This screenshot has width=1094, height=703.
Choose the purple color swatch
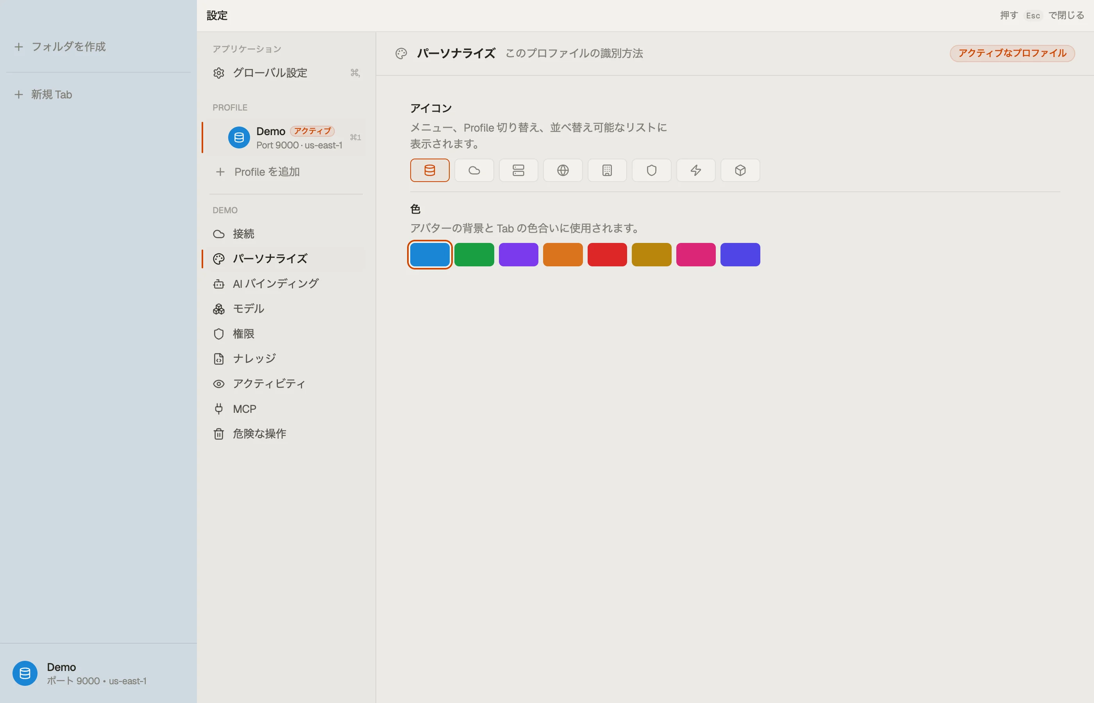click(518, 254)
